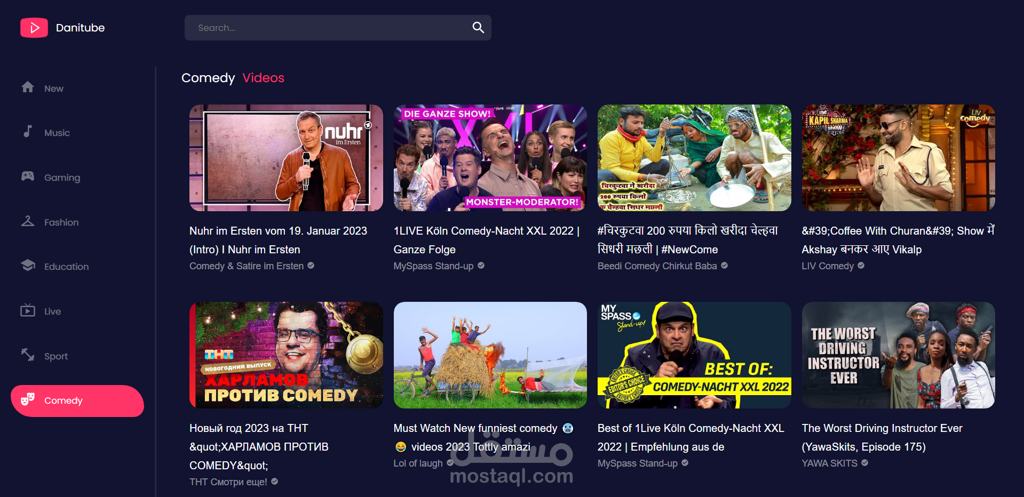This screenshot has height=497, width=1024.
Task: Open the Worst Driving Instructor Ever thumbnail
Action: [899, 355]
